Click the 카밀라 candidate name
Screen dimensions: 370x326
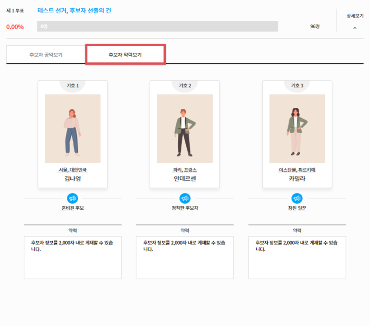[297, 179]
